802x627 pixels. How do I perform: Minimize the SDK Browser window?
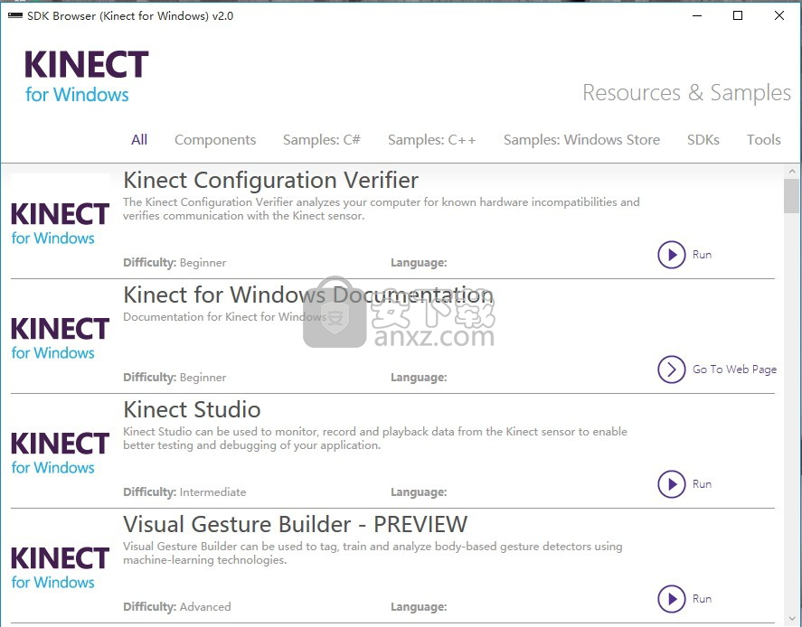point(696,16)
